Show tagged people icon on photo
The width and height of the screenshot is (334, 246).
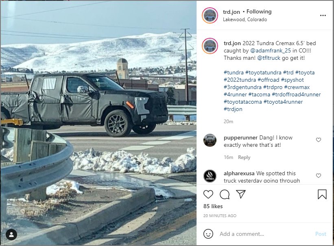[11, 235]
